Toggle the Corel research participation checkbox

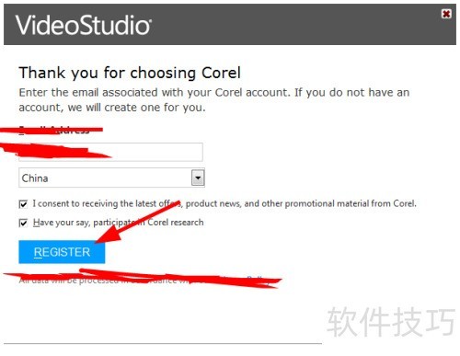(23, 223)
